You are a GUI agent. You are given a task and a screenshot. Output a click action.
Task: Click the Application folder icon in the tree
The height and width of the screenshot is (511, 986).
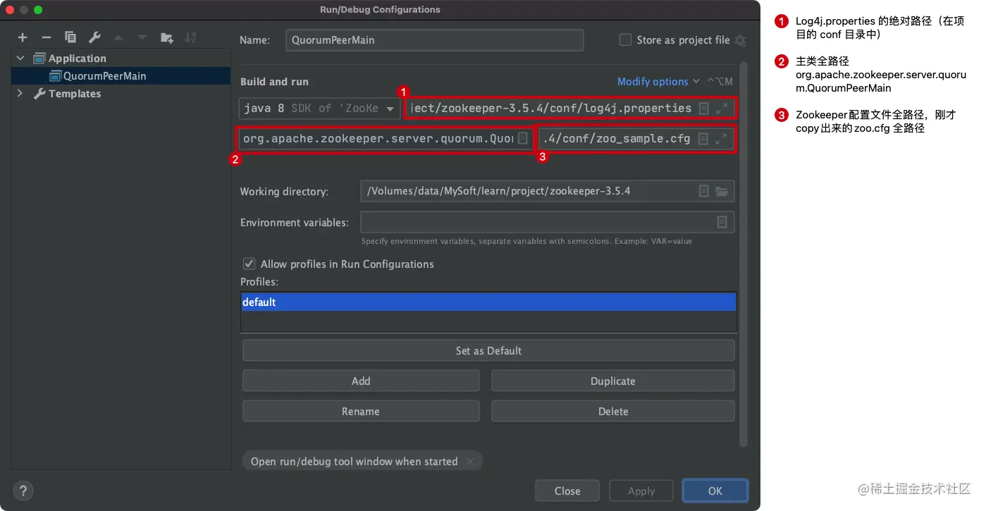pos(39,59)
